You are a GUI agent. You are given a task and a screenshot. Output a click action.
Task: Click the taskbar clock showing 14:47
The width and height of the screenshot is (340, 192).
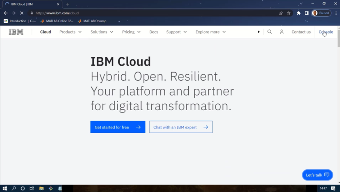[x=323, y=188]
